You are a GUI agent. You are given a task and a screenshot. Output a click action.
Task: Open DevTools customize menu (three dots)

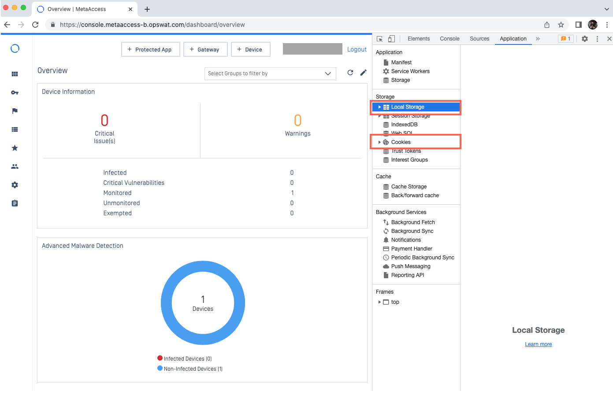pyautogui.click(x=597, y=39)
